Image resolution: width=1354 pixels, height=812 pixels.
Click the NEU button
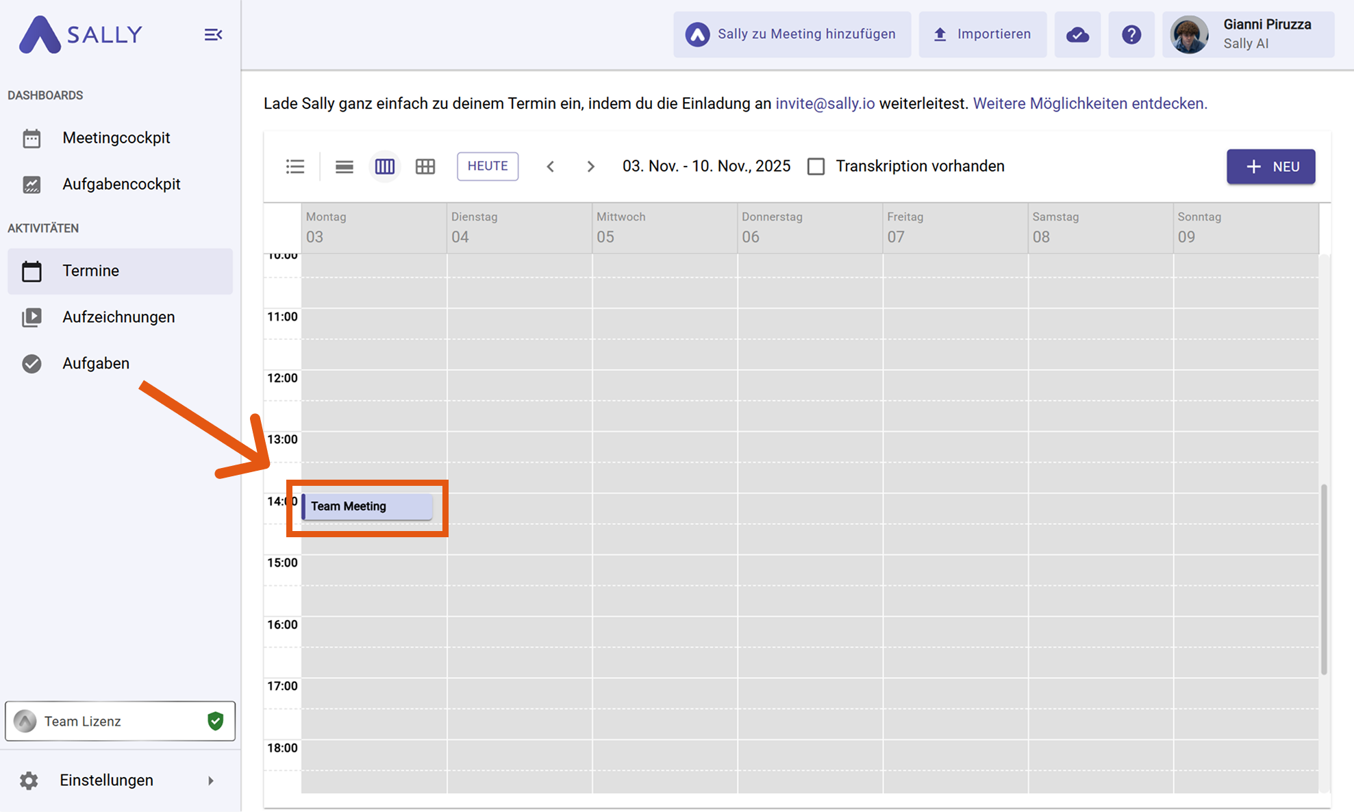point(1270,167)
